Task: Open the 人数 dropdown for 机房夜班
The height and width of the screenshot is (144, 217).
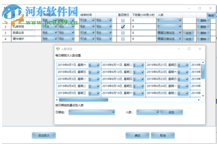Action: (x=169, y=26)
